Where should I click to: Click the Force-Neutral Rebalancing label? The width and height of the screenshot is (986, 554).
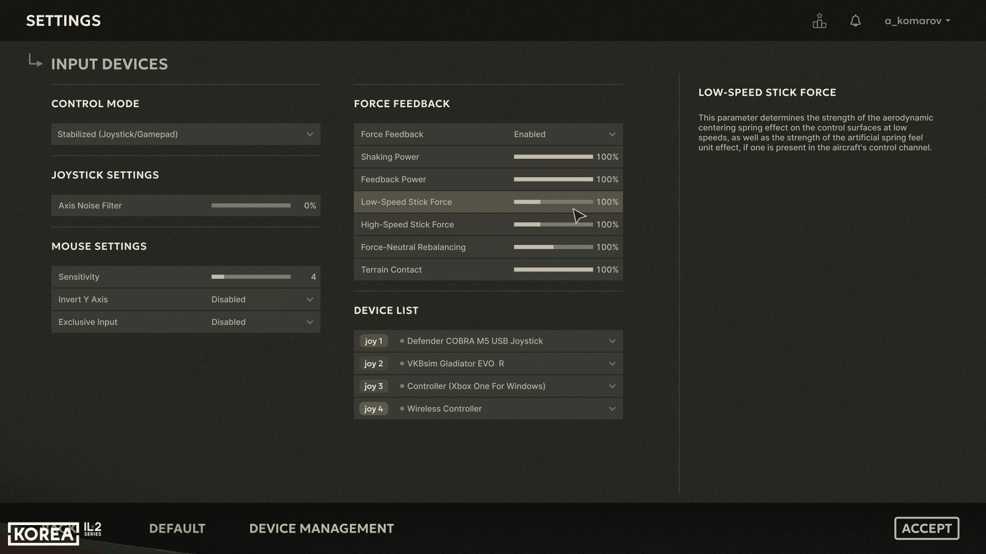413,247
